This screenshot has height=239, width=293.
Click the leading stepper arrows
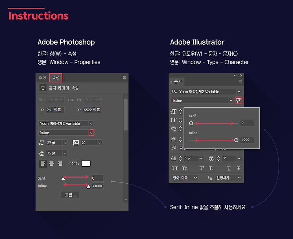(181, 120)
